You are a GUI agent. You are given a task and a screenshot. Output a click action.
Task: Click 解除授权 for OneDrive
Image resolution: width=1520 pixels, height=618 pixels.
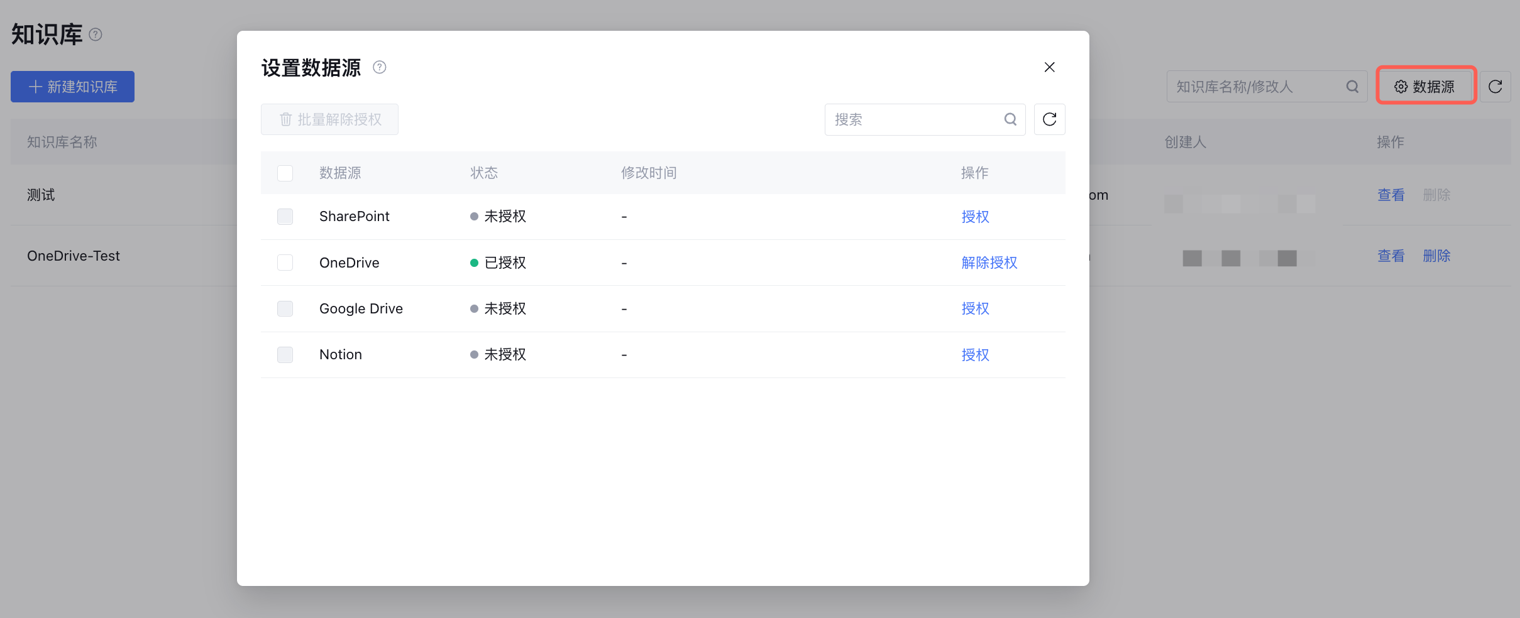pos(989,263)
